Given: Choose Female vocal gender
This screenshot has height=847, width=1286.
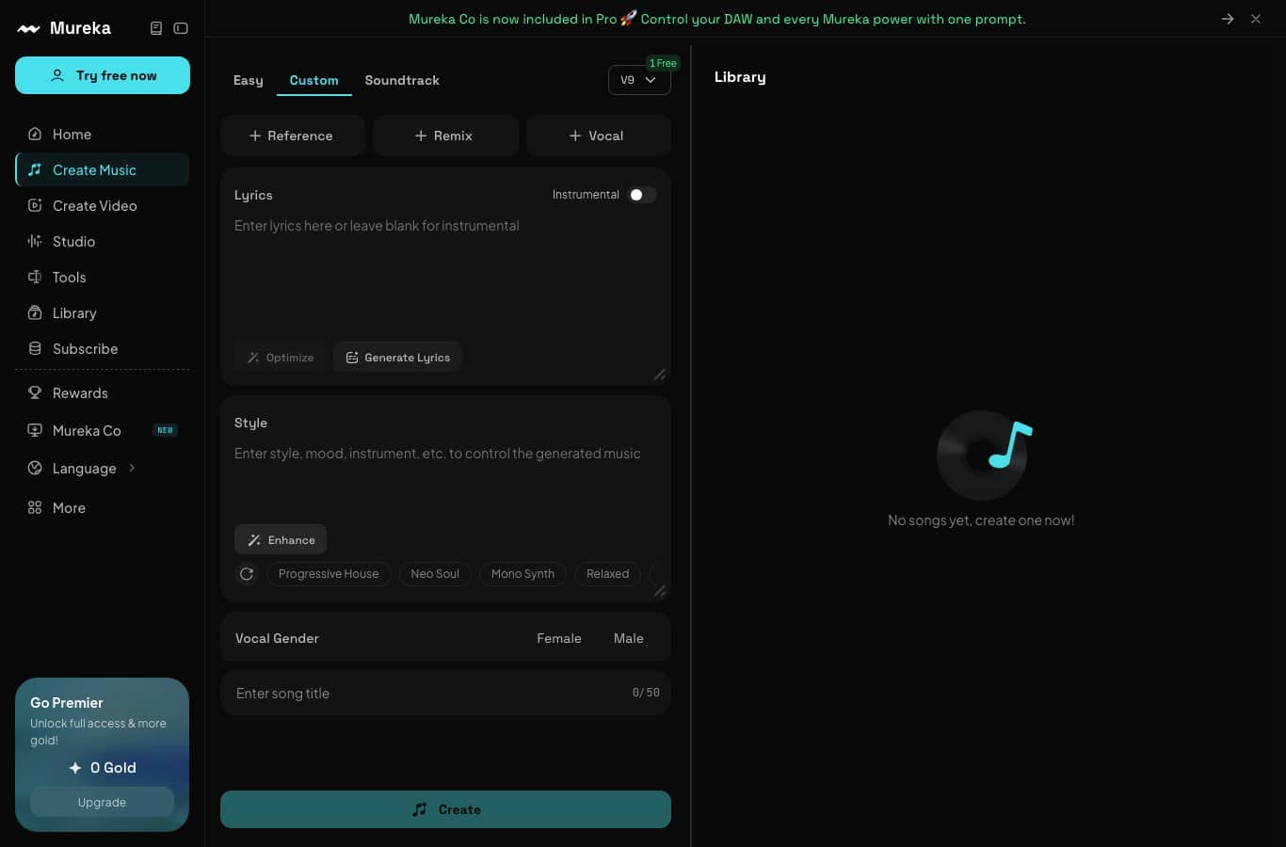Looking at the screenshot, I should 559,638.
